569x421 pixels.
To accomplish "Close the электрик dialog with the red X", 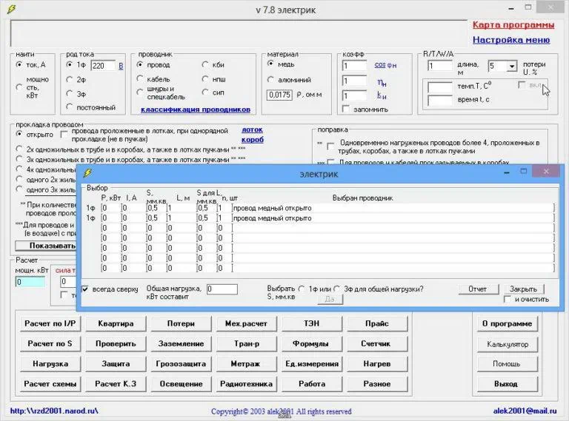I will pyautogui.click(x=547, y=172).
